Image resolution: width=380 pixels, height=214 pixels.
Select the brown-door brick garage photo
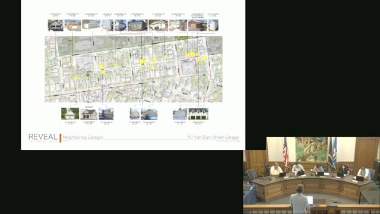[x=198, y=26]
